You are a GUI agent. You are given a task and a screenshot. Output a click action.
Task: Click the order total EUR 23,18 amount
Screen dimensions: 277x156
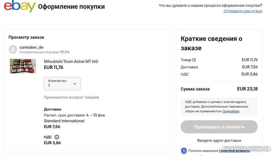247,89
